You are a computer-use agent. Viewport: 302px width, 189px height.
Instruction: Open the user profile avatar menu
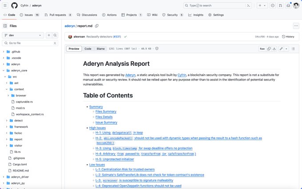tap(296, 6)
